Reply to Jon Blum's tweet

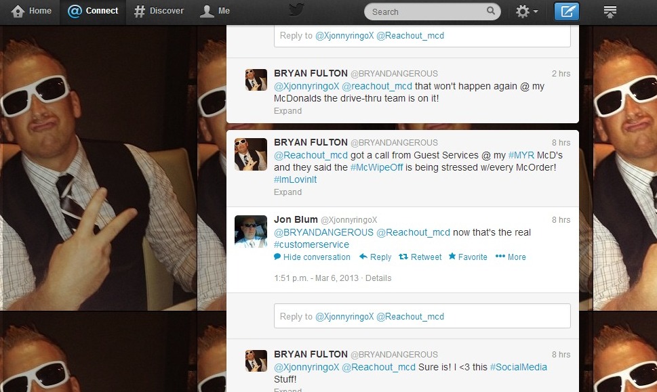pos(376,257)
